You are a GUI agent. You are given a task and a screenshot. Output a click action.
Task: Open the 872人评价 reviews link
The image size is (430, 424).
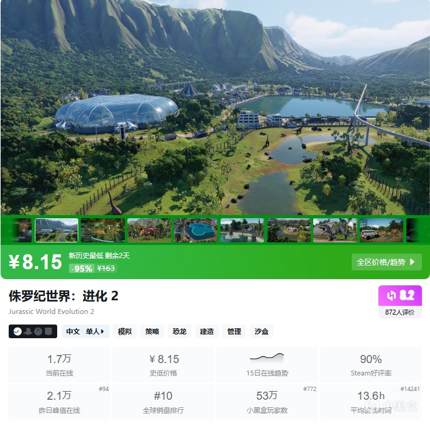click(400, 312)
